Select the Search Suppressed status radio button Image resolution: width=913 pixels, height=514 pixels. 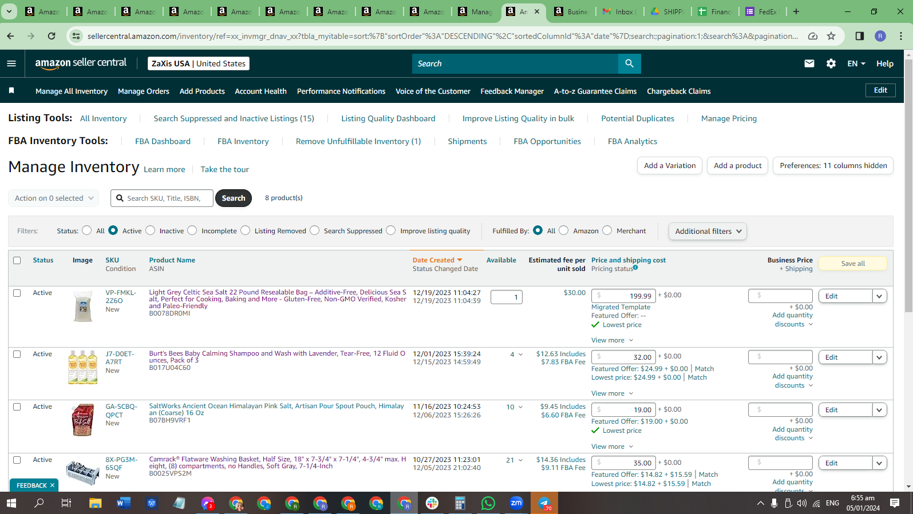(x=314, y=230)
